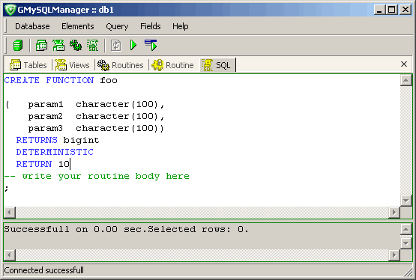Click the 'RETURNS bigint' line
416x280 pixels.
coord(58,140)
